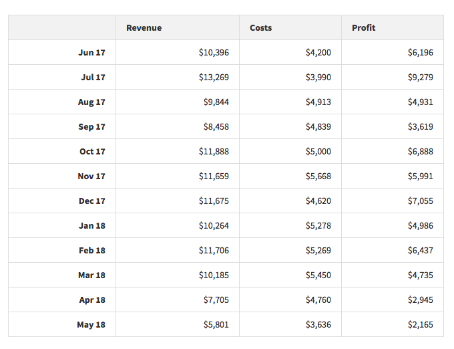Select the Mar 18 row label
454x349 pixels.
(91, 275)
